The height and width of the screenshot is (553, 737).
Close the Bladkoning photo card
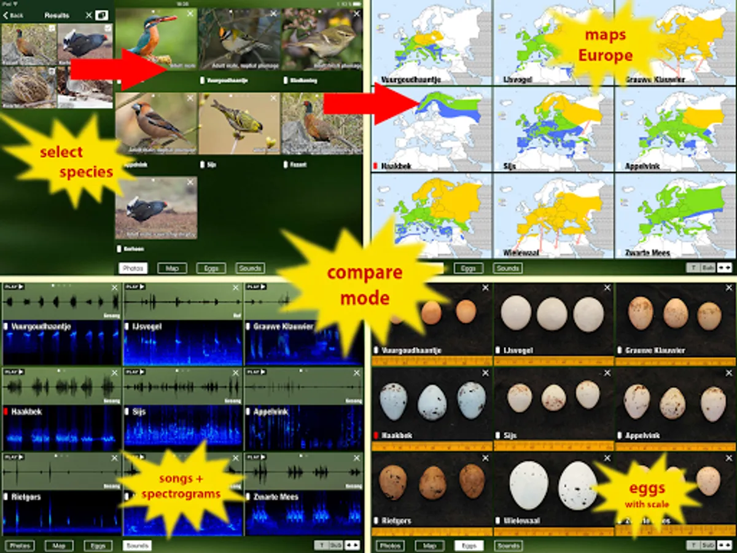356,14
